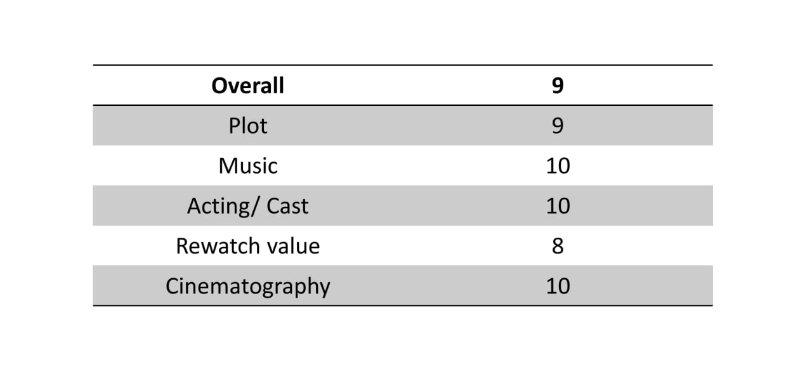Click the Music score value 10

tap(558, 166)
